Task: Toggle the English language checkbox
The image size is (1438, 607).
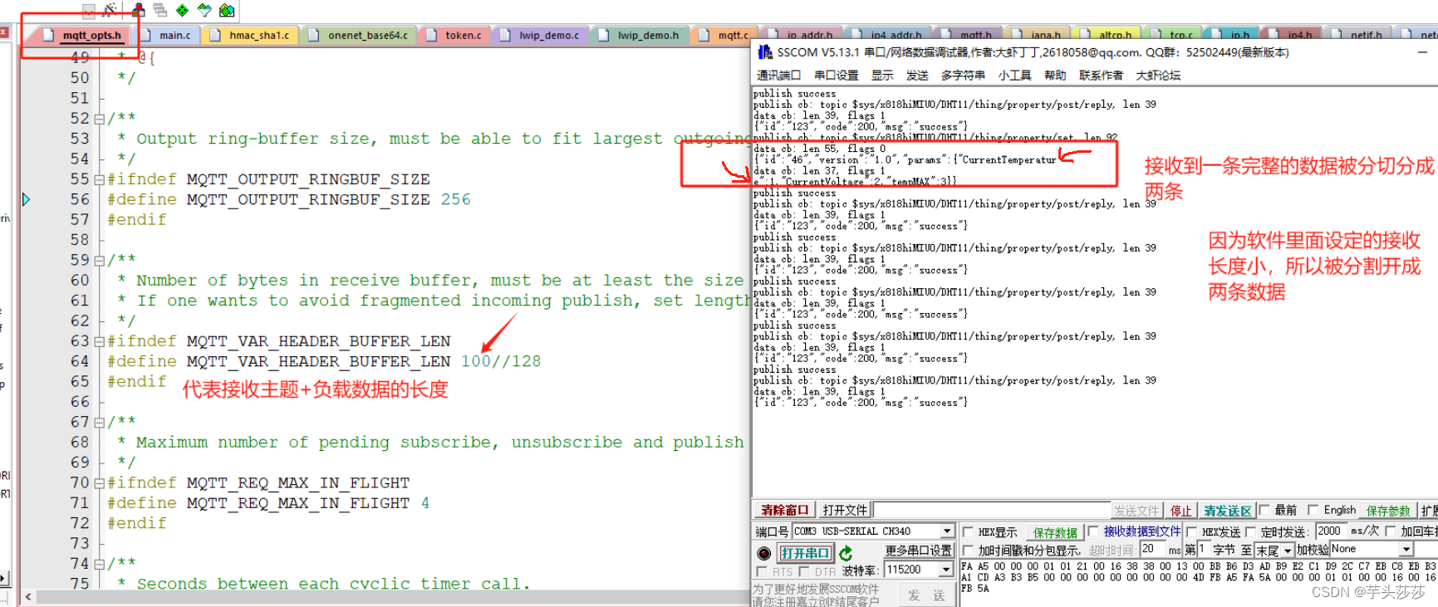Action: pyautogui.click(x=1313, y=510)
